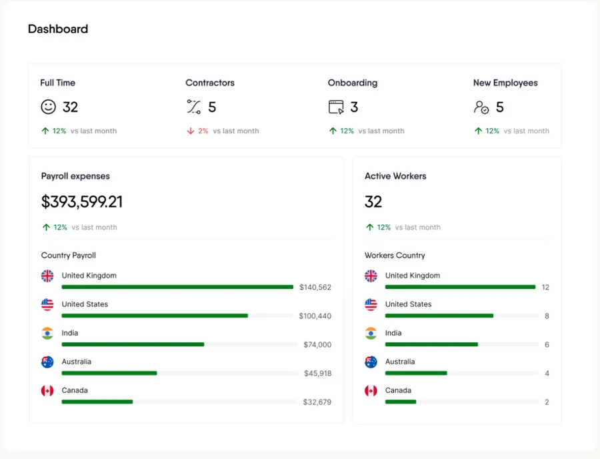The image size is (600, 459).
Task: Click the Contractors path icon
Action: click(x=193, y=107)
